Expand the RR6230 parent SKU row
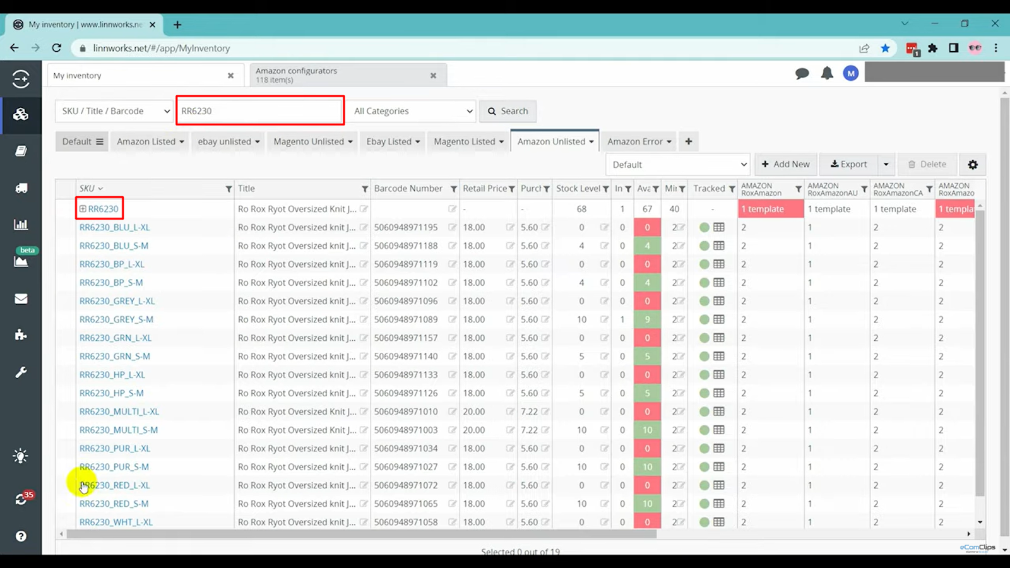 tap(83, 209)
